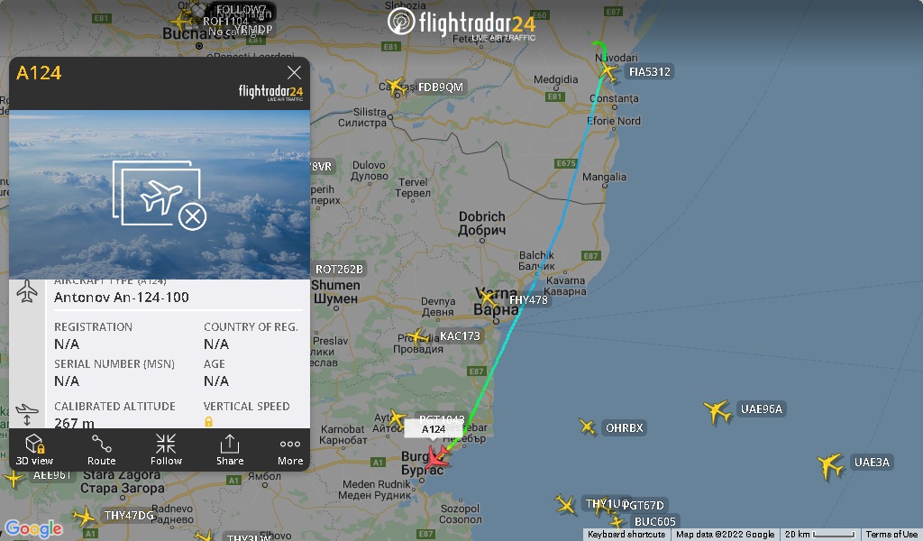Open the 3D view option
Image resolution: width=923 pixels, height=541 pixels.
click(34, 449)
